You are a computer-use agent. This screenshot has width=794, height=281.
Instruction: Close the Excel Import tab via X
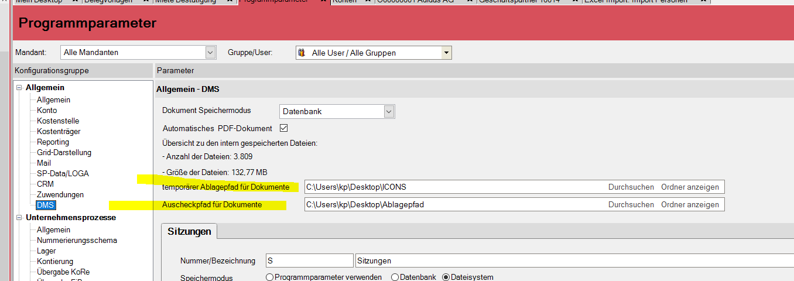click(701, 1)
